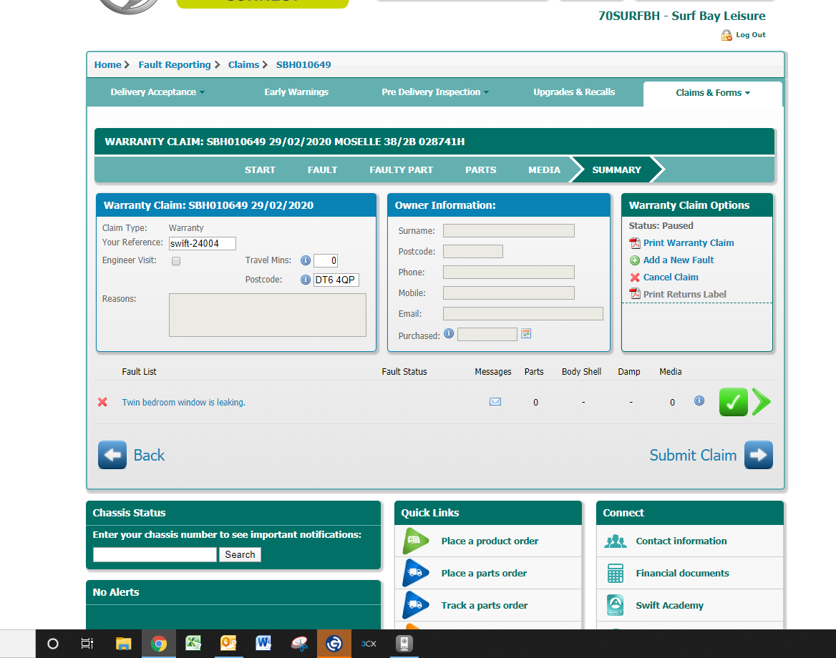836x658 pixels.
Task: Open the Financial documents link
Action: pos(682,574)
